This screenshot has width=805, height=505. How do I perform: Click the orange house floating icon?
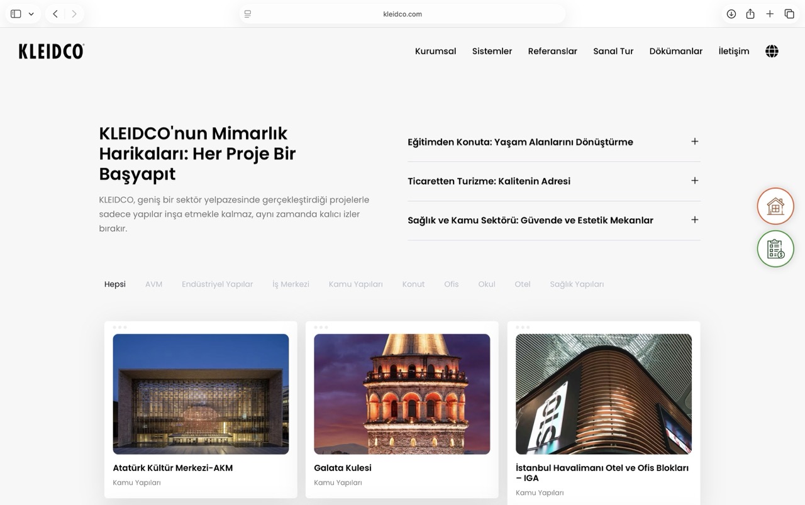tap(775, 206)
